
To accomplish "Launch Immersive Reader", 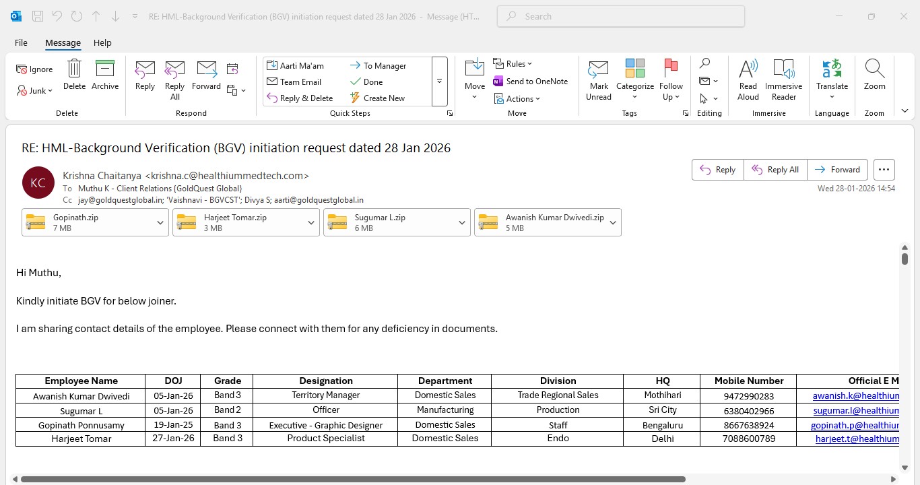I will pyautogui.click(x=783, y=69).
